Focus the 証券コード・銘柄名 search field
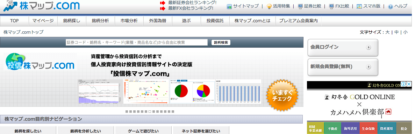 point(137,42)
